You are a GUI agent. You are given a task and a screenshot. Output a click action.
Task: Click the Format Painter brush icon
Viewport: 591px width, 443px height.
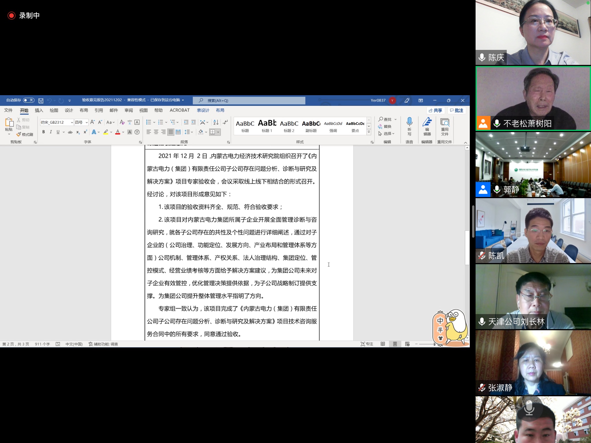click(19, 134)
